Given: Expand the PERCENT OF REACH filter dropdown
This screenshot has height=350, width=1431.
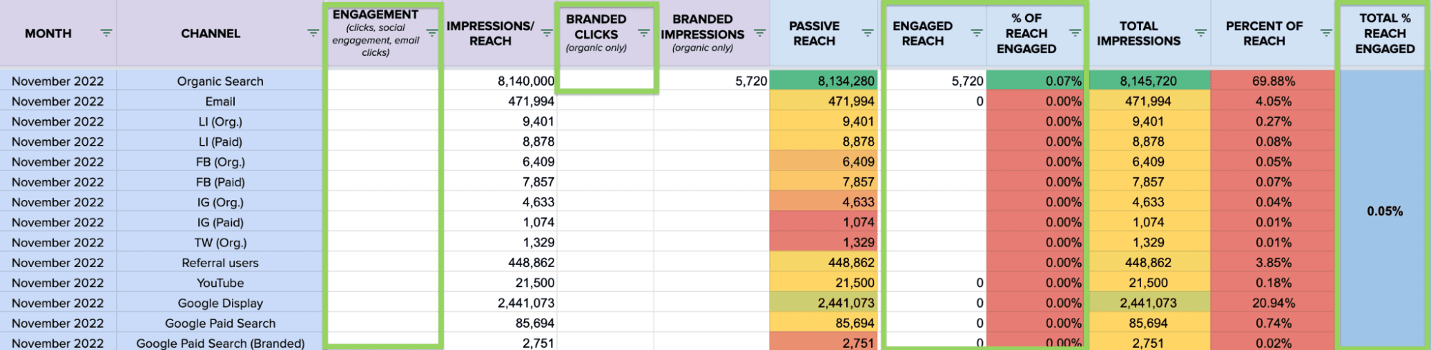Looking at the screenshot, I should tap(1326, 33).
